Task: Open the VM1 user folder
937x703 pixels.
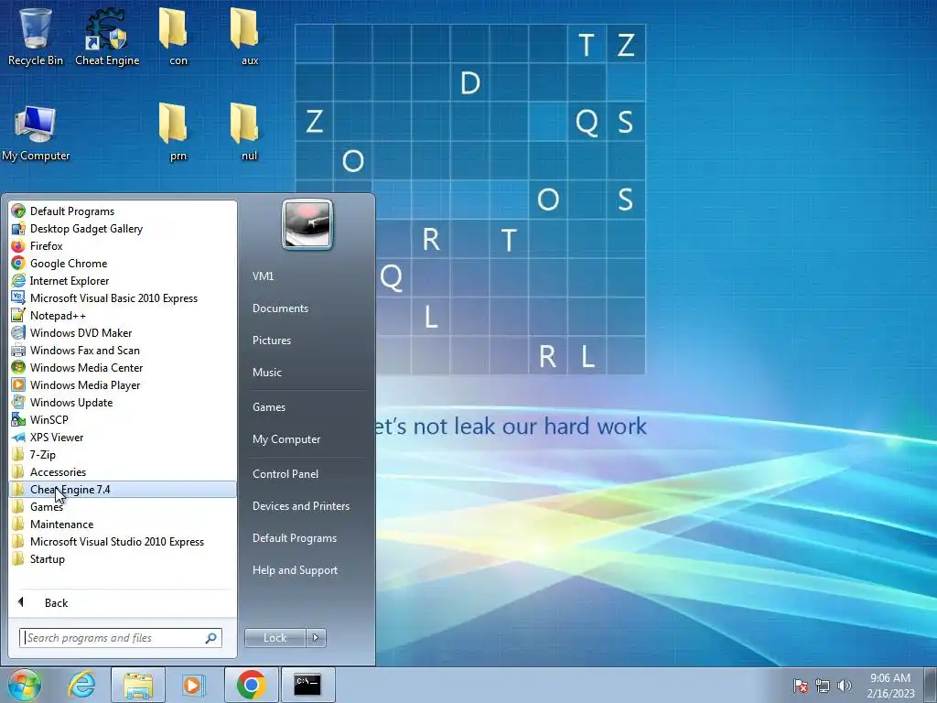Action: tap(306, 276)
